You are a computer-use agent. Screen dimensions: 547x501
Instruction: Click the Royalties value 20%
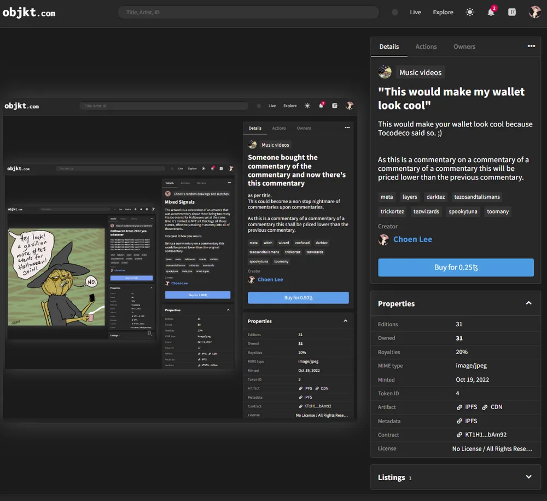462,352
